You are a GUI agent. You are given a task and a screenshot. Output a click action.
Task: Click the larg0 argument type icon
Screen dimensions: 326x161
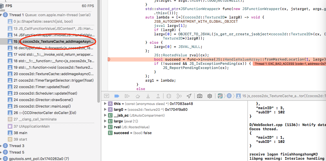[x=110, y=109]
